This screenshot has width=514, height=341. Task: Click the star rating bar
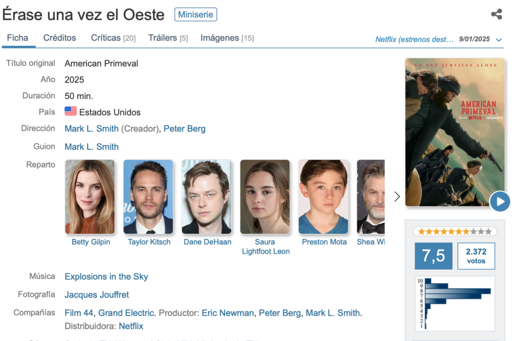click(455, 231)
